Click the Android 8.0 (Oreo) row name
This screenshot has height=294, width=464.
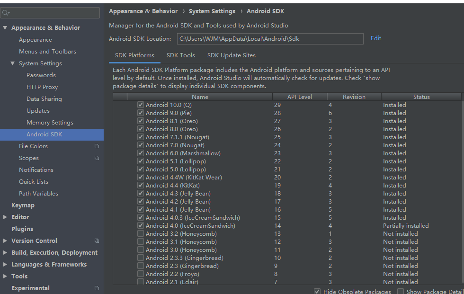click(171, 129)
